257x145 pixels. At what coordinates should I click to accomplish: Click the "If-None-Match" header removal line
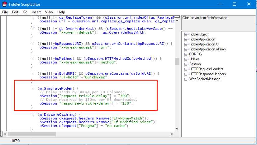point(94,118)
